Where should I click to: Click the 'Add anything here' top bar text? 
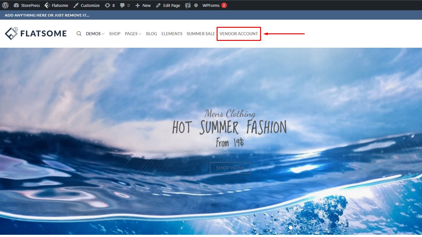[47, 15]
